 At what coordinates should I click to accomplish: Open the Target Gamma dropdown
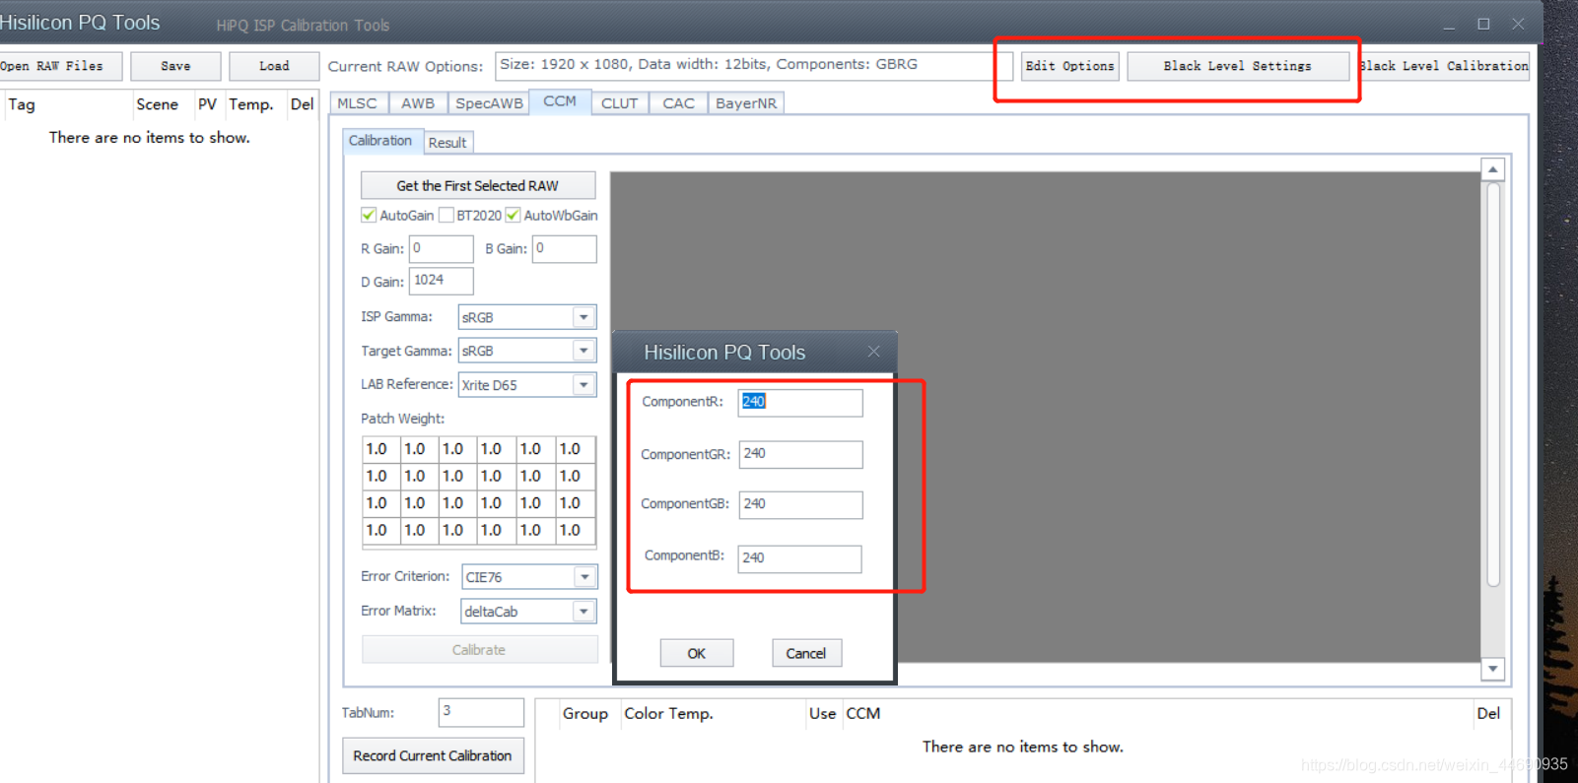click(584, 351)
